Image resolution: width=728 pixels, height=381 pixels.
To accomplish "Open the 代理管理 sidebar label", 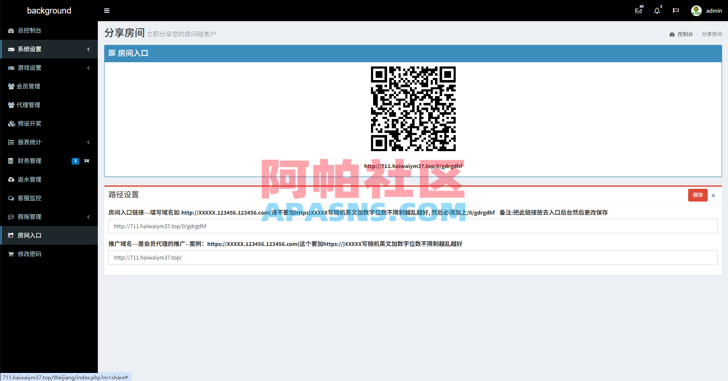I will [28, 105].
